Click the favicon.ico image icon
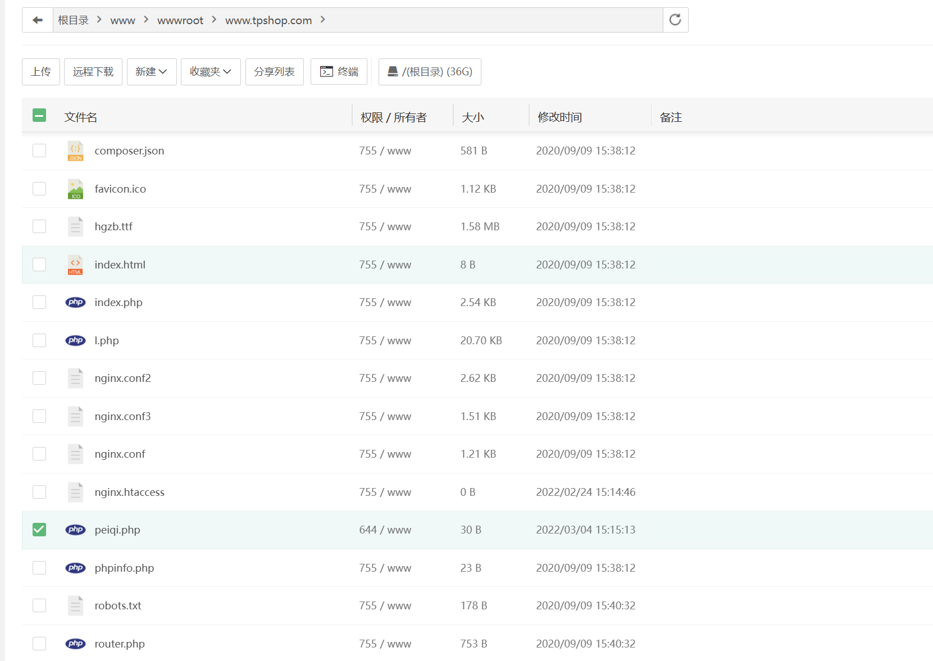 pos(75,189)
